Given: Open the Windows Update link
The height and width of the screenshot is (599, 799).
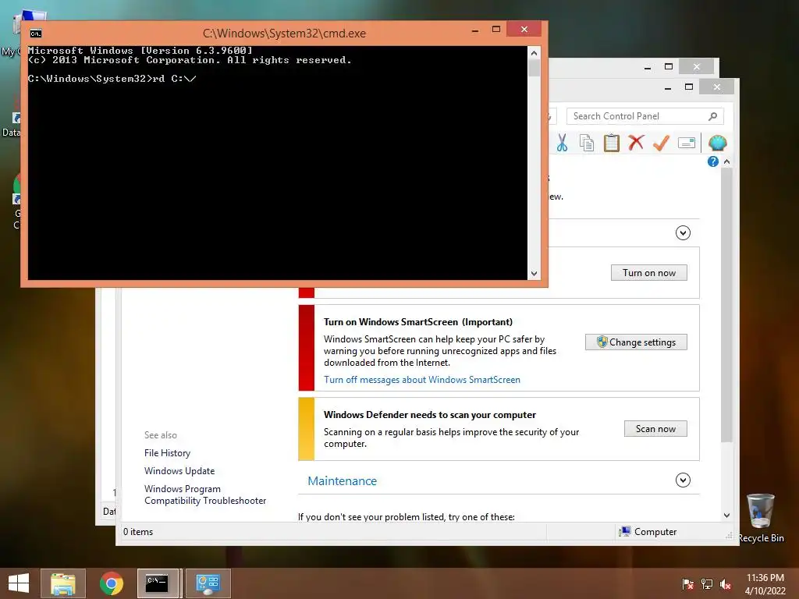Looking at the screenshot, I should [x=179, y=470].
